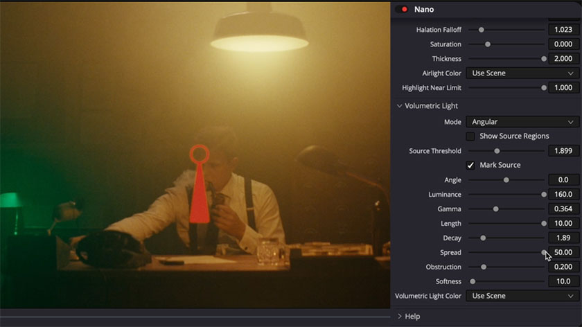Open the Mode dropdown set to Angular
Screen dimensions: 582x327
coord(523,122)
